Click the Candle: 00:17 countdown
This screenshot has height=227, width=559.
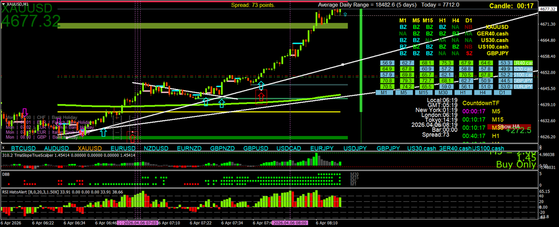(511, 6)
